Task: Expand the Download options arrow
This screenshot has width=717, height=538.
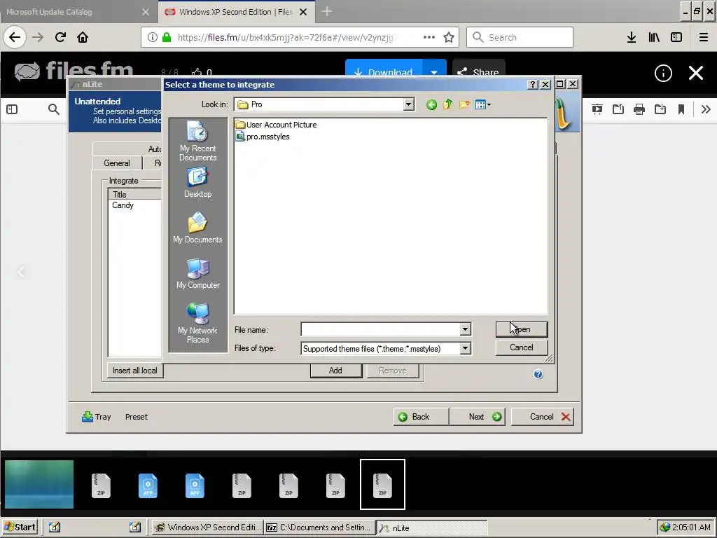Action: (x=434, y=69)
